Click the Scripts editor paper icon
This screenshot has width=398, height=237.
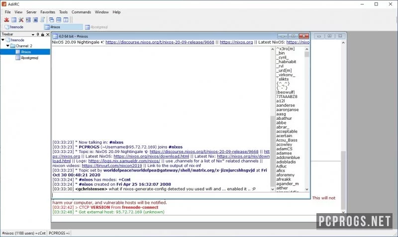42,20
